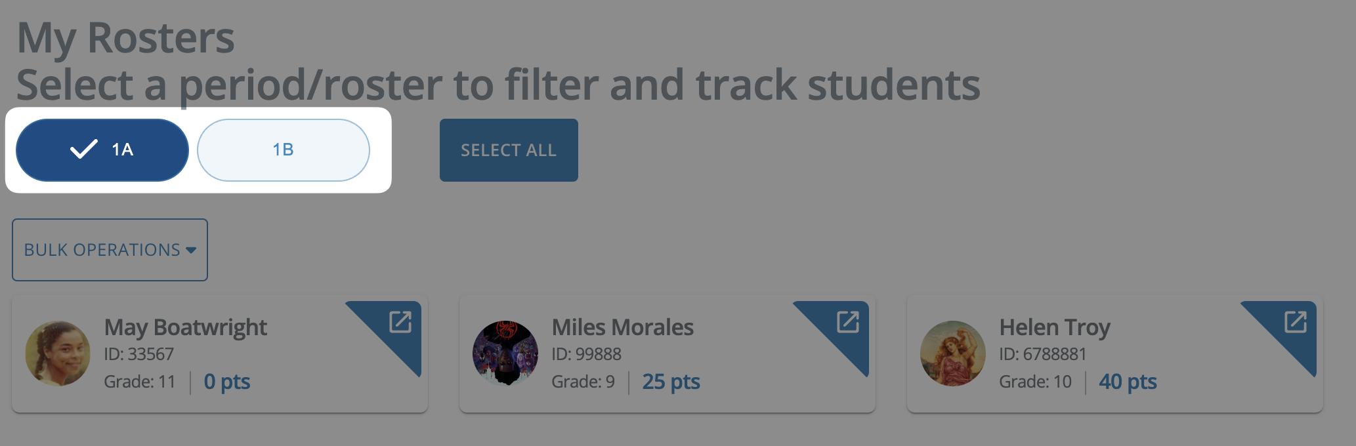This screenshot has height=446, width=1356.
Task: Click the checkmark icon on 1A pill
Action: point(84,150)
